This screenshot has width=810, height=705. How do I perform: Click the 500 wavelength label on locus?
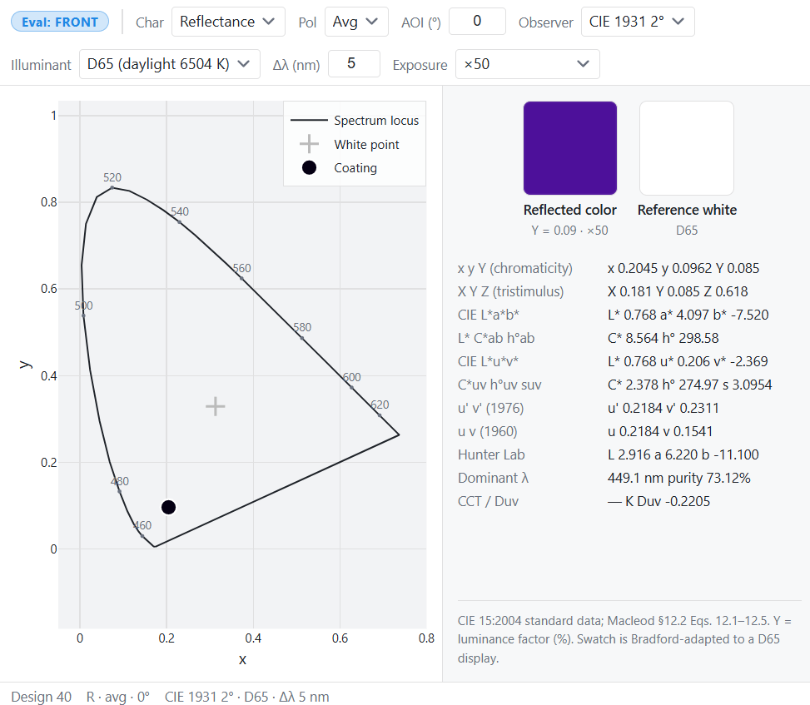[x=84, y=305]
